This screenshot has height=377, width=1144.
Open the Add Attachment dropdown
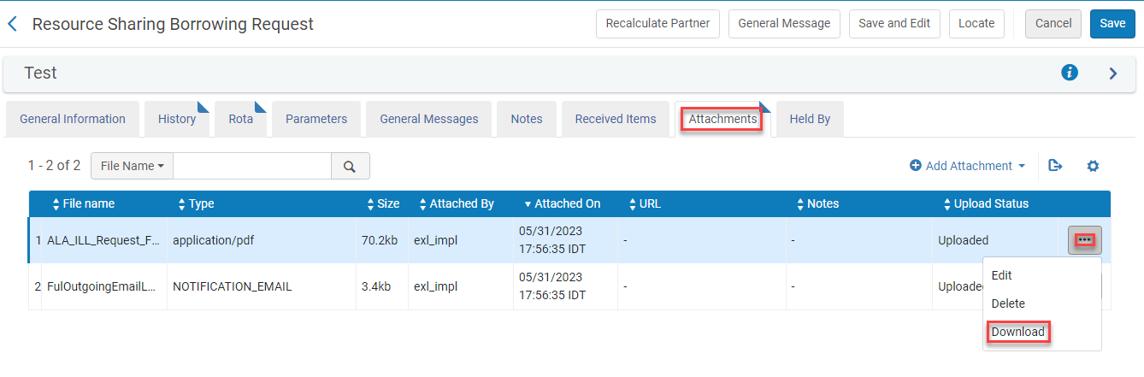click(967, 166)
